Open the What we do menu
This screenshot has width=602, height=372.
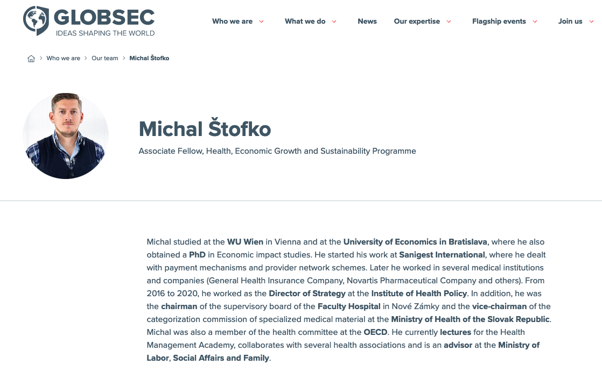click(305, 22)
